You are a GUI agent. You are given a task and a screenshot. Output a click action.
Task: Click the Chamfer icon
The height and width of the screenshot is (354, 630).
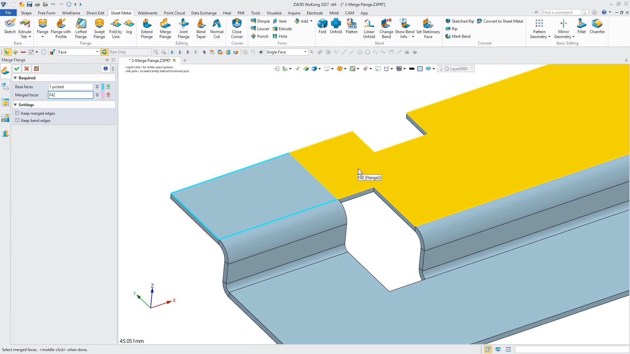click(597, 26)
